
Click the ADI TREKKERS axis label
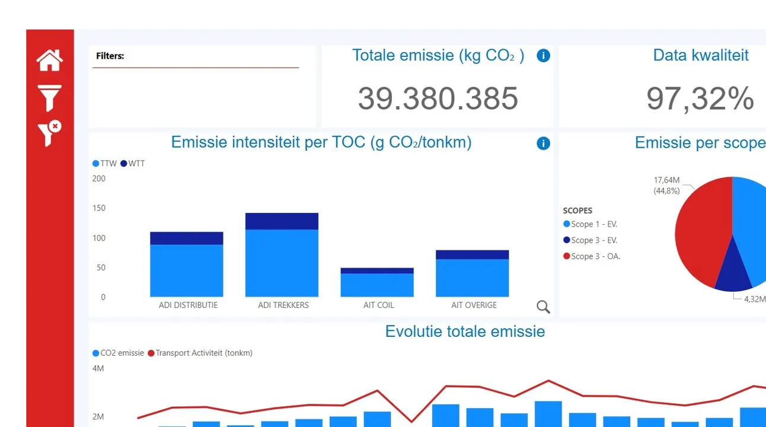point(283,305)
